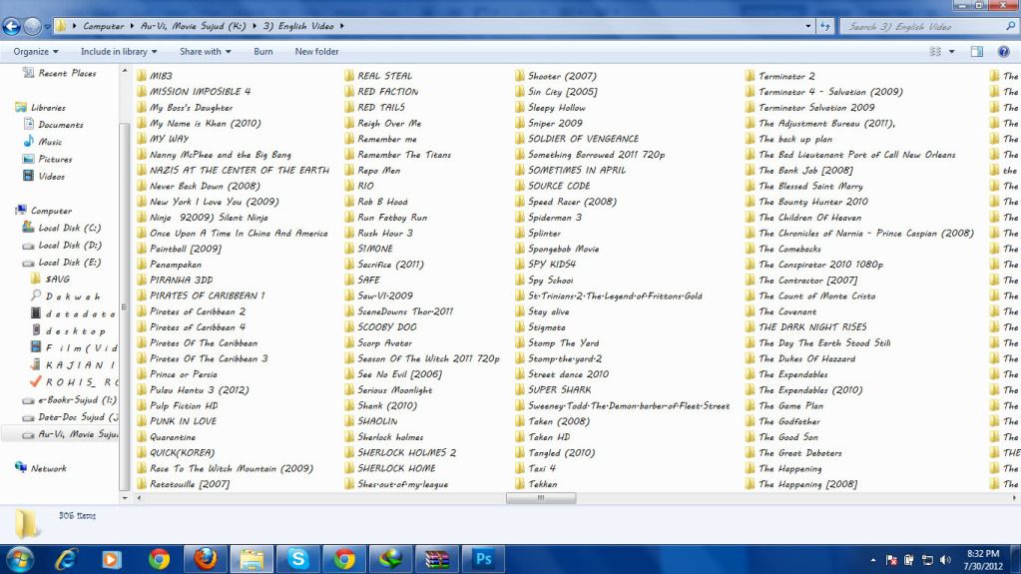Select The Godfather folder
The width and height of the screenshot is (1021, 574).
(x=789, y=421)
